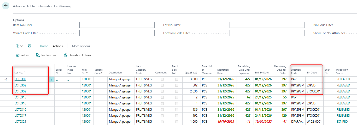The height and width of the screenshot is (125, 357).
Task: Open Lot No. Filter lookup ellipsis
Action: 302,25
